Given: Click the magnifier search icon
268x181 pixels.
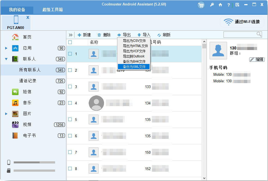Looking at the screenshot, I should tap(259, 34).
